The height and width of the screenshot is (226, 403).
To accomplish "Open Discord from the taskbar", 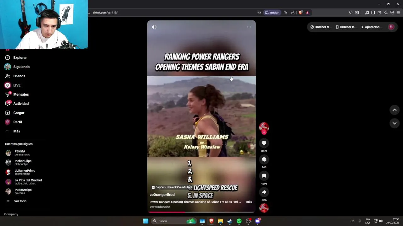I will click(258, 221).
